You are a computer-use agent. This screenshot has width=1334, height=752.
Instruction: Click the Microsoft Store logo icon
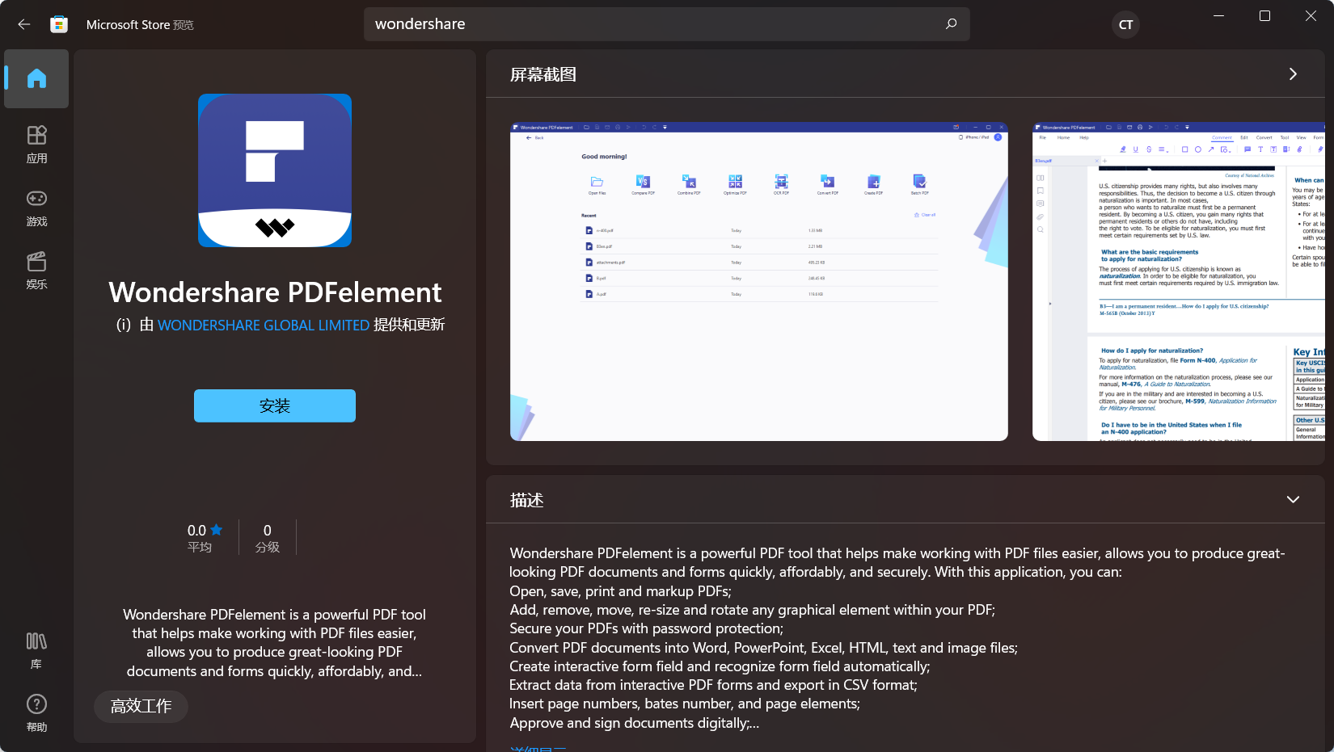coord(59,24)
